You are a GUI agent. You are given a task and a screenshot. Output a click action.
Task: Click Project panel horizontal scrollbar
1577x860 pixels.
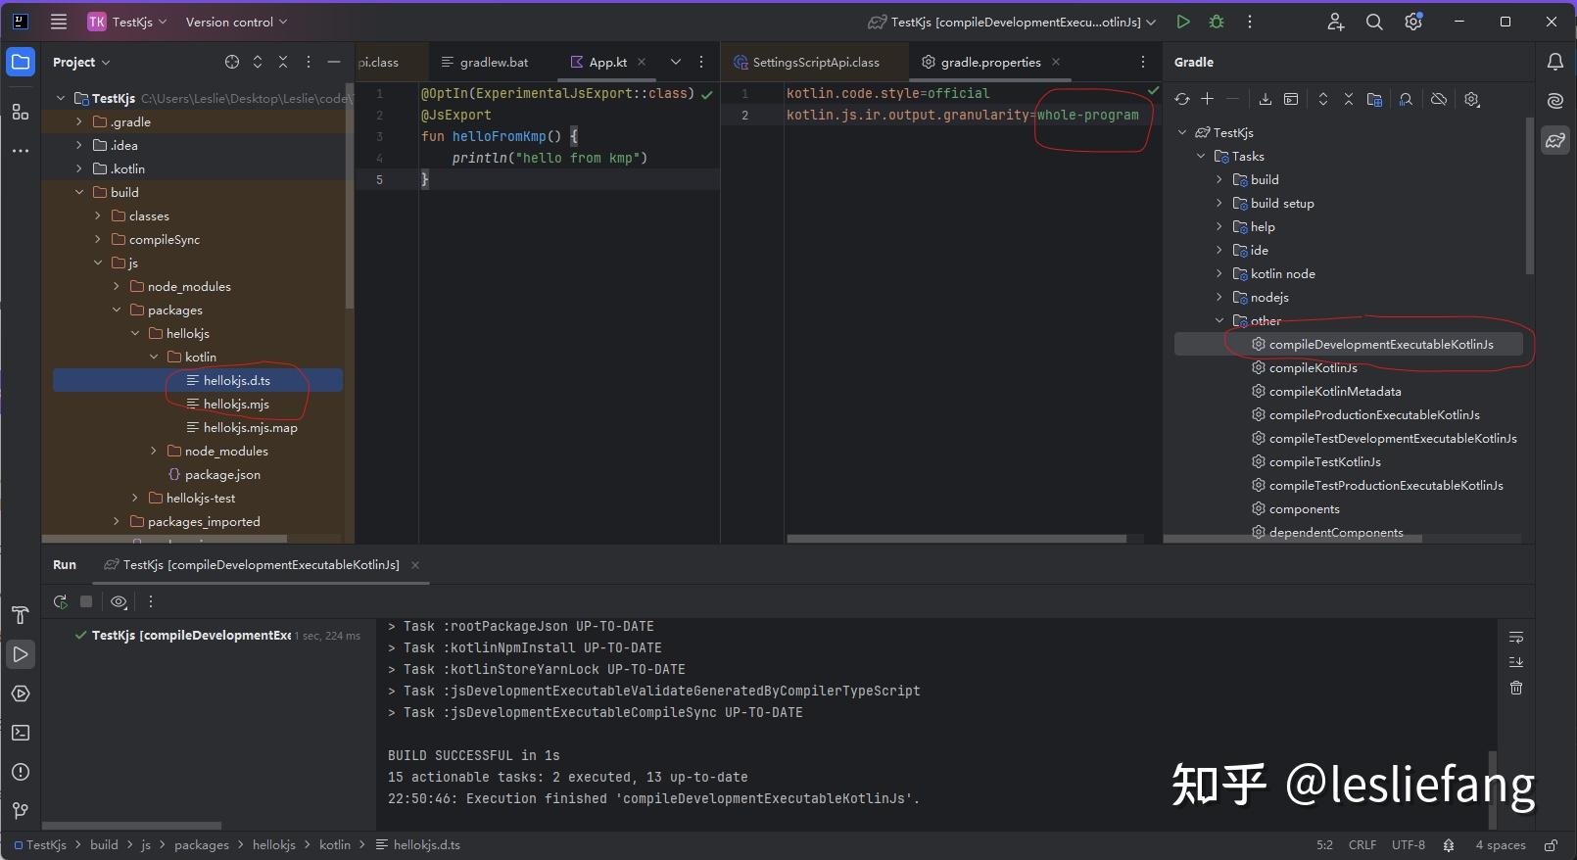(165, 539)
